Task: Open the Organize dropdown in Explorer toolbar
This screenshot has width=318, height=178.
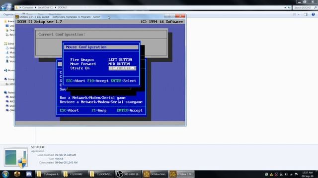Action: (8, 14)
